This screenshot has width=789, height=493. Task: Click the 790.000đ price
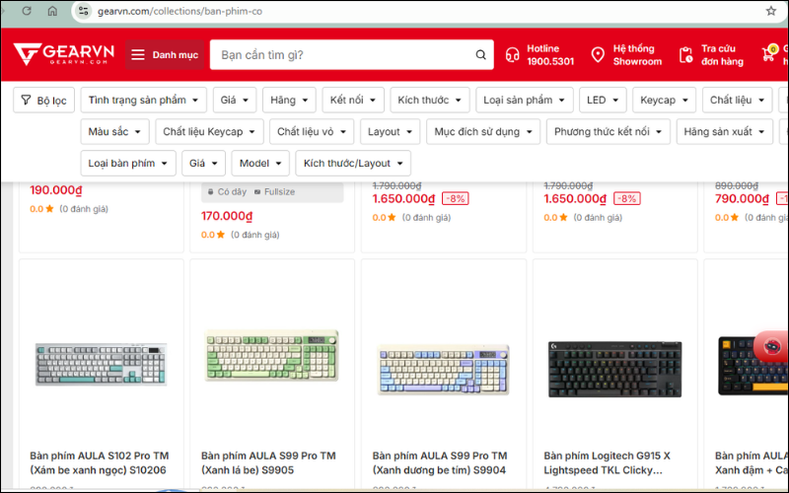pos(742,199)
